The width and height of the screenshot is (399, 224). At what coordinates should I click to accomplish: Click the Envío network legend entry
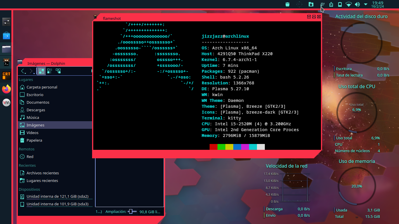coord(286,215)
